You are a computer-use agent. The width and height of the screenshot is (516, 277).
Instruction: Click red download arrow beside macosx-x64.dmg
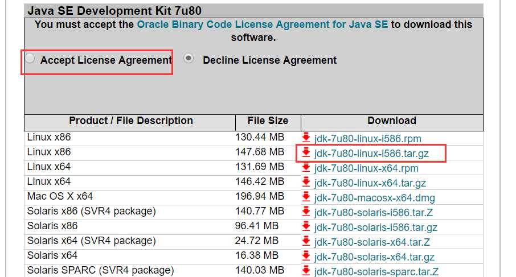point(306,196)
